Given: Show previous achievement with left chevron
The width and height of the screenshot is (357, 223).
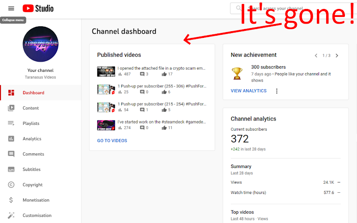Looking at the screenshot, I should (x=316, y=55).
